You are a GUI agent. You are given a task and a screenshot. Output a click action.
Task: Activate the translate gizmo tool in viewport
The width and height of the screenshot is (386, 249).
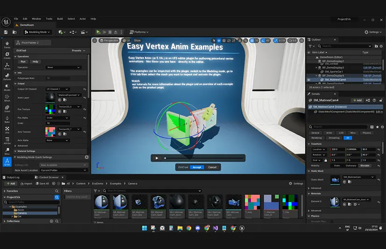[219, 41]
